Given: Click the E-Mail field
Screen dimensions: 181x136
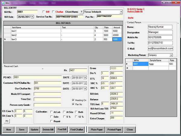Looking at the screenshot, I should coord(160,48).
